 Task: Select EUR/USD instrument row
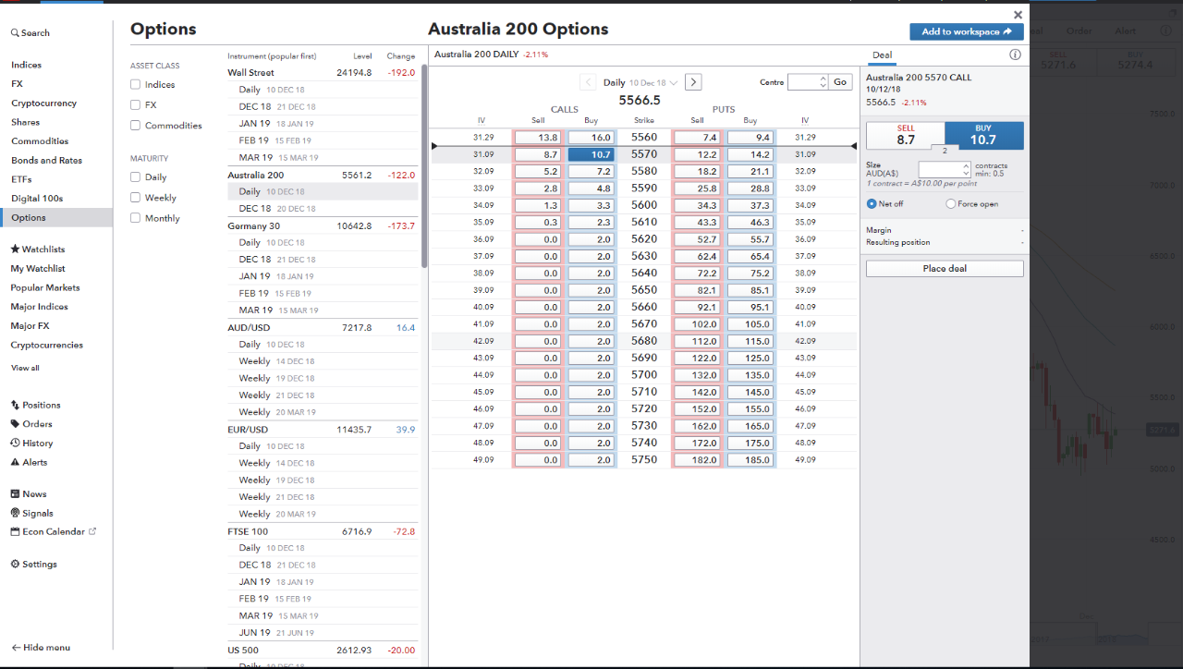(323, 430)
